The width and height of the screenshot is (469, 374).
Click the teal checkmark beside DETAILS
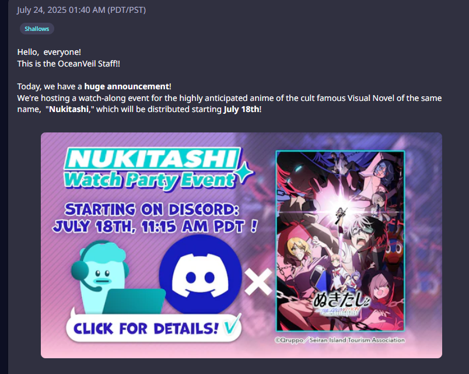231,324
